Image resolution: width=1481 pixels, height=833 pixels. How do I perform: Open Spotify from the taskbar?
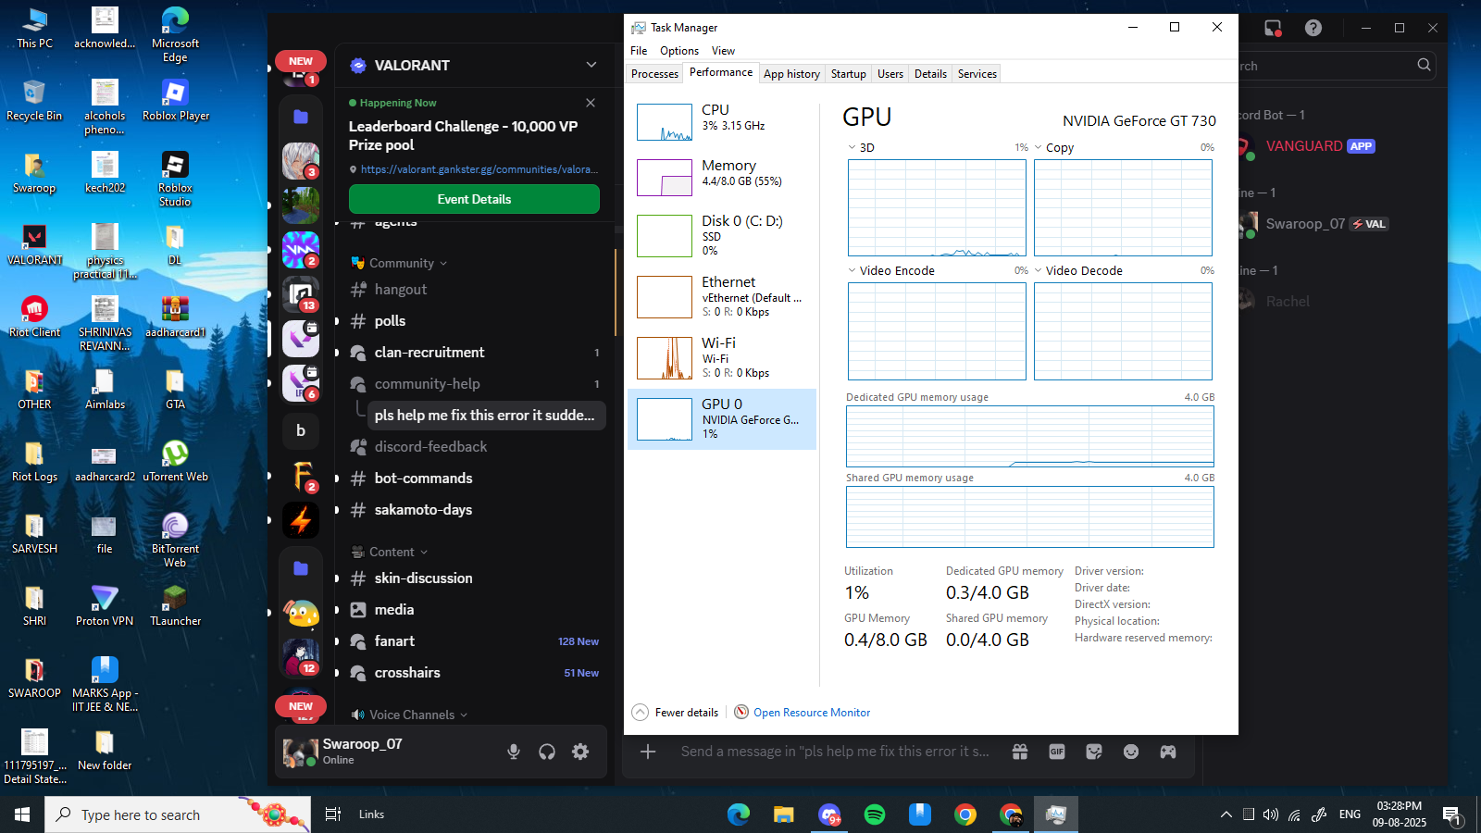[x=874, y=814]
